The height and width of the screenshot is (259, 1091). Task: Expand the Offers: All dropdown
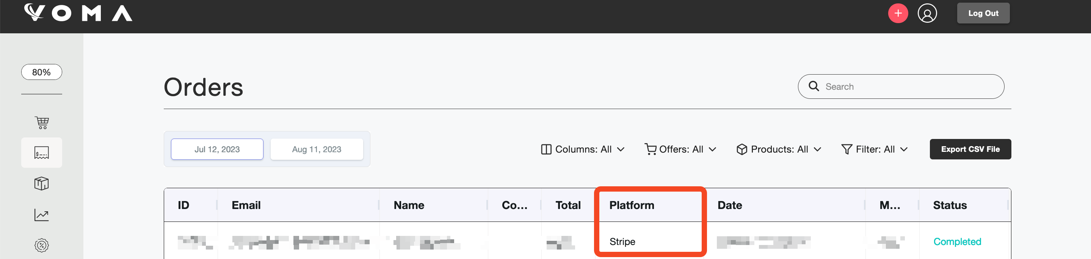tap(680, 150)
